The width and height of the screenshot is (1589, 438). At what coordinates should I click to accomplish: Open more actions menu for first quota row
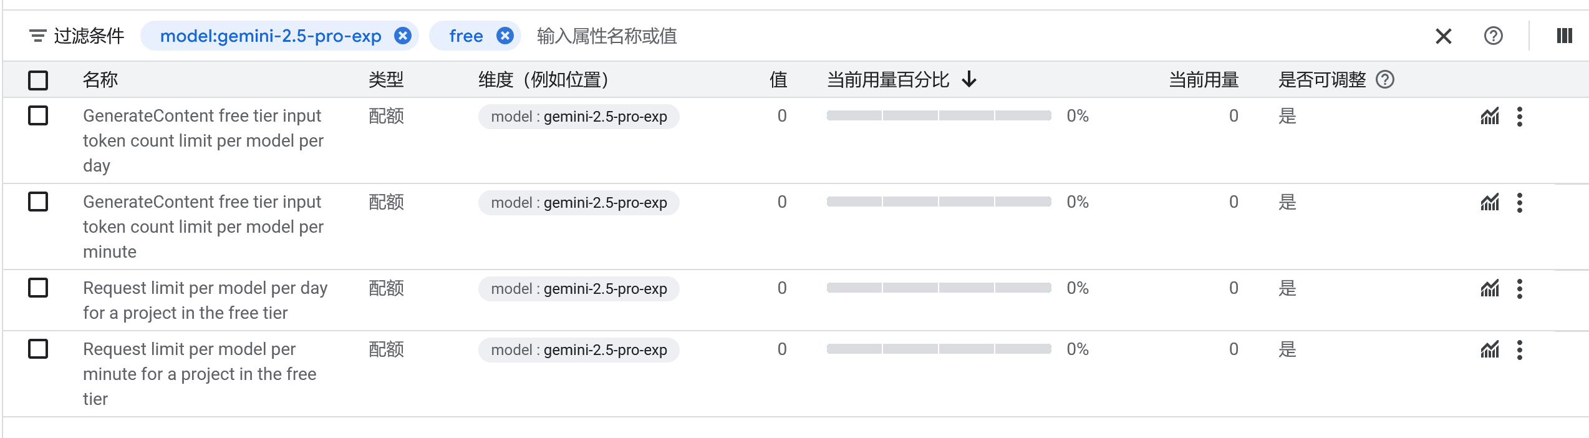[1520, 117]
